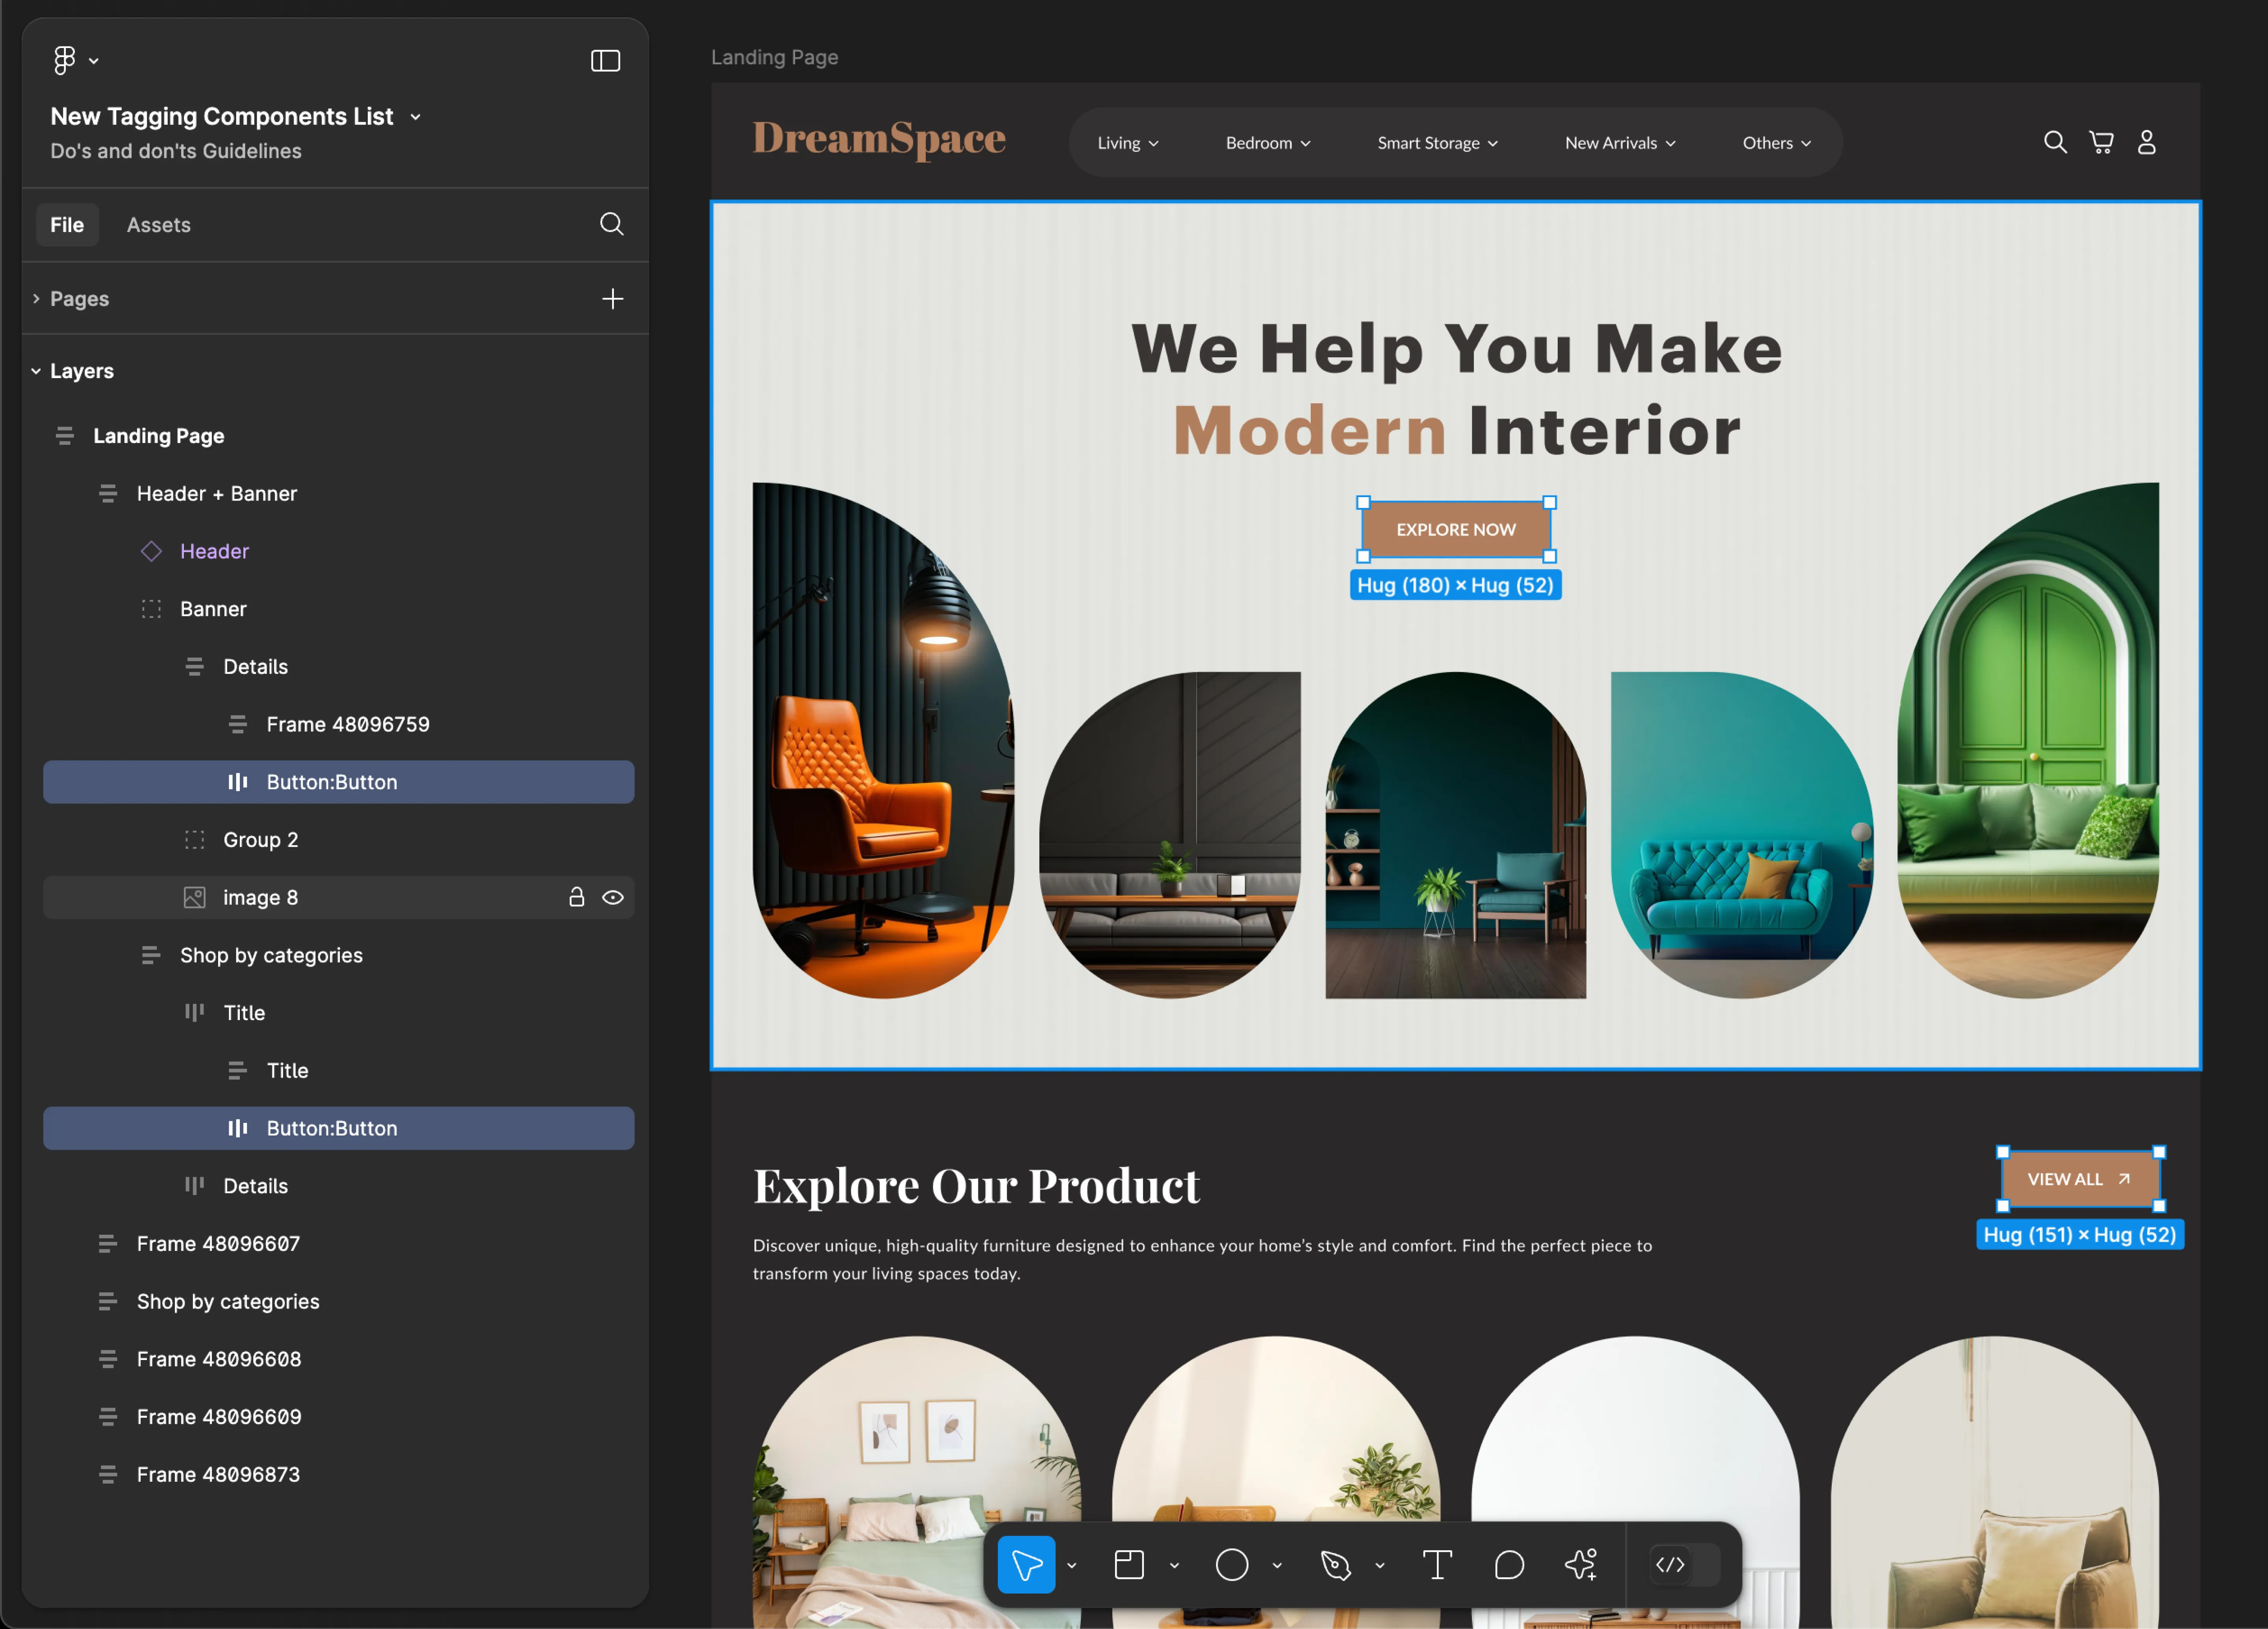Click the shopping cart icon

pyautogui.click(x=2101, y=142)
